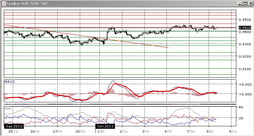Click the descending red trend line

pyautogui.click(x=86, y=36)
